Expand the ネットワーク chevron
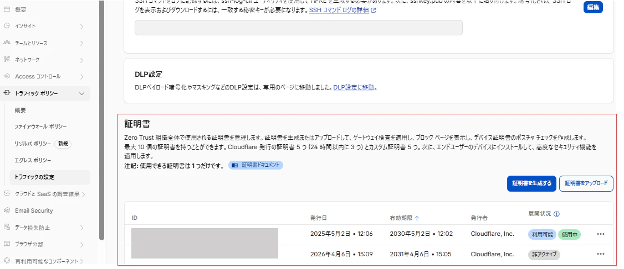Image resolution: width=624 pixels, height=269 pixels. 81,60
